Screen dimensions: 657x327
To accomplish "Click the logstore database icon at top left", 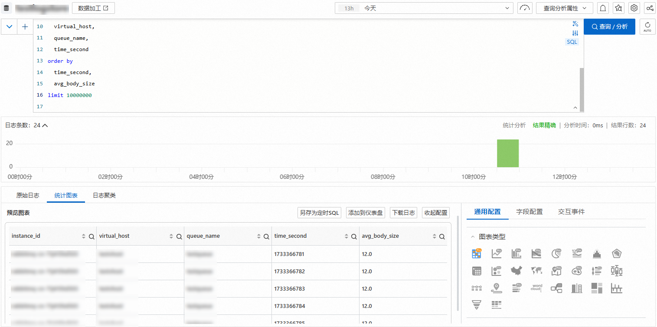I will pos(7,8).
